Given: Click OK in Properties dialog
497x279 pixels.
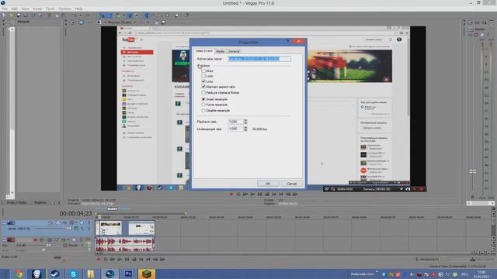Looking at the screenshot, I should pos(268,184).
